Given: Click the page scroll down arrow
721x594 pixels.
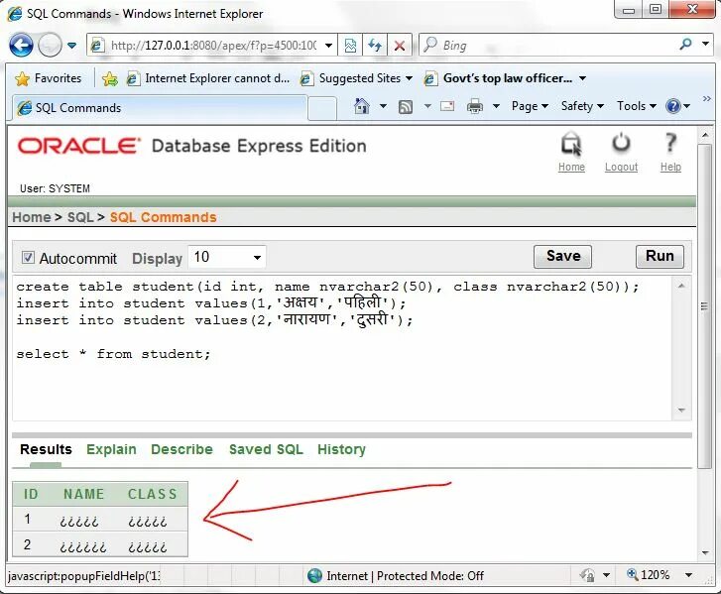Looking at the screenshot, I should (x=705, y=553).
